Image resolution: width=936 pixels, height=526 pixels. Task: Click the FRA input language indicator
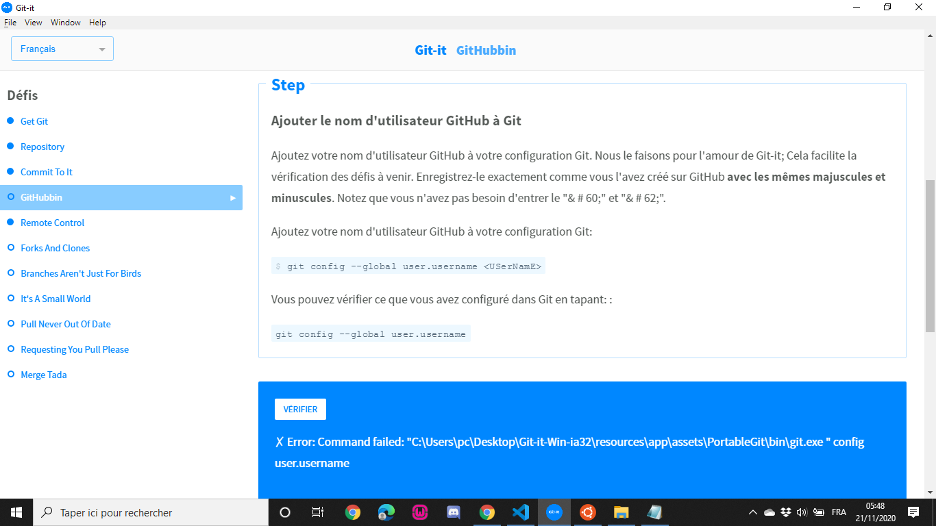[839, 512]
